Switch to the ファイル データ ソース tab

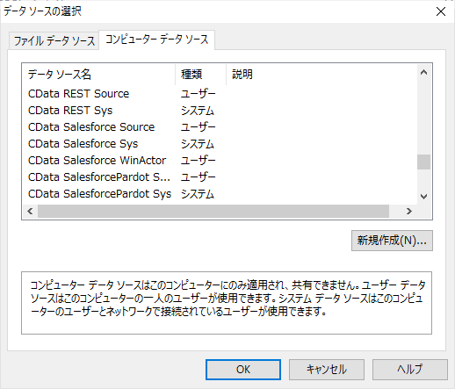click(x=54, y=40)
